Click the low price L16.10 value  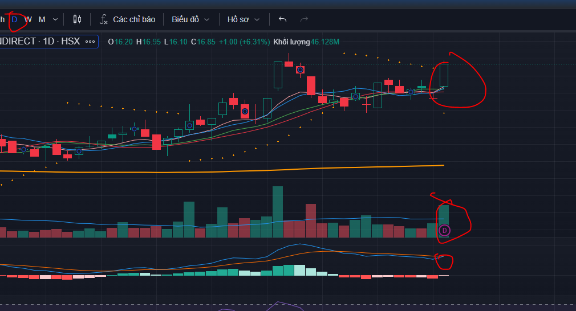(x=176, y=42)
